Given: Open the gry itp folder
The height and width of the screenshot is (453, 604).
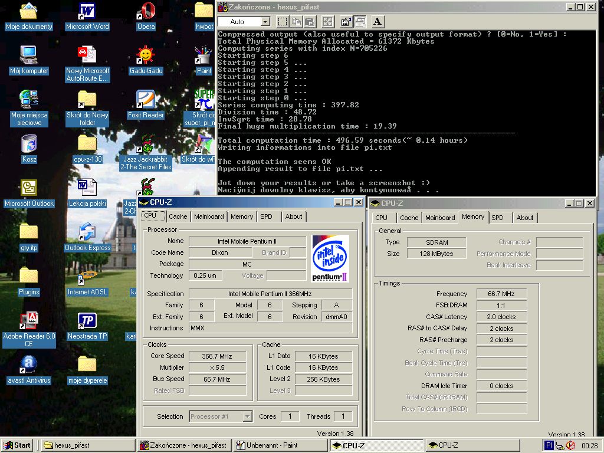Looking at the screenshot, I should (29, 238).
